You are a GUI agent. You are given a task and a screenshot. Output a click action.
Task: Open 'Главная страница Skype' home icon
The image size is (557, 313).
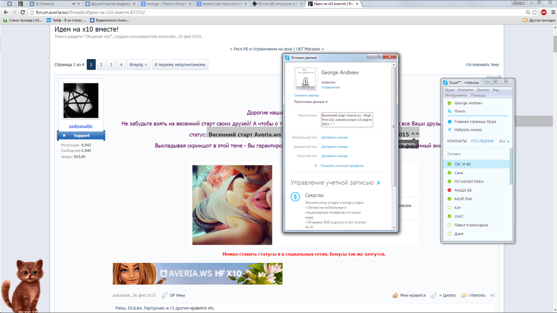tap(449, 121)
